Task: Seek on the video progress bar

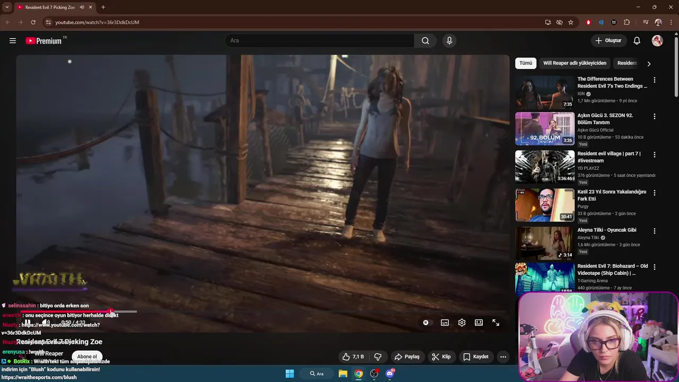Action: click(x=263, y=311)
